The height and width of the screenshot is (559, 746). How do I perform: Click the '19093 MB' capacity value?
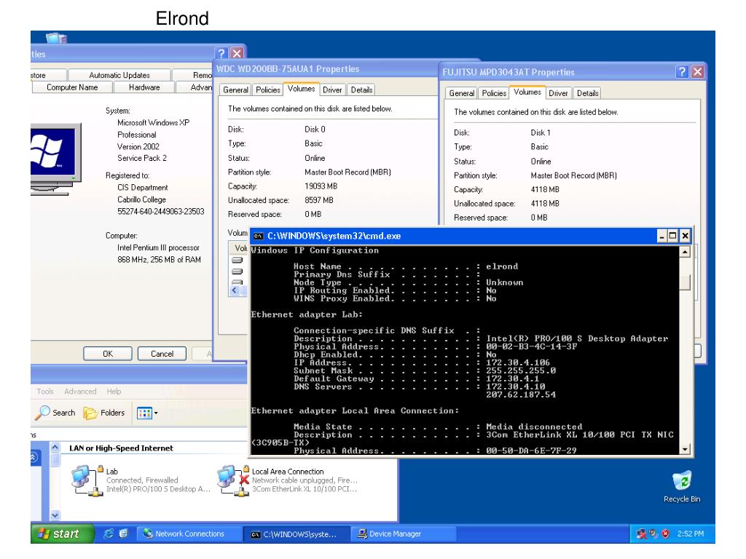coord(321,186)
